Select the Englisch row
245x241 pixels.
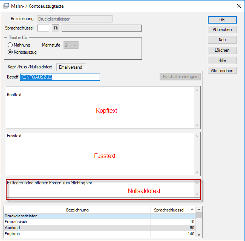point(99,234)
